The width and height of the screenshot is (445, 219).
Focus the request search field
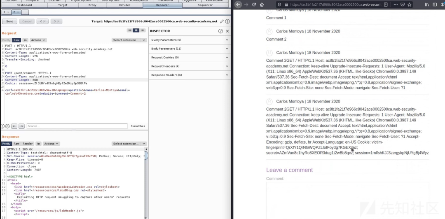click(77, 126)
